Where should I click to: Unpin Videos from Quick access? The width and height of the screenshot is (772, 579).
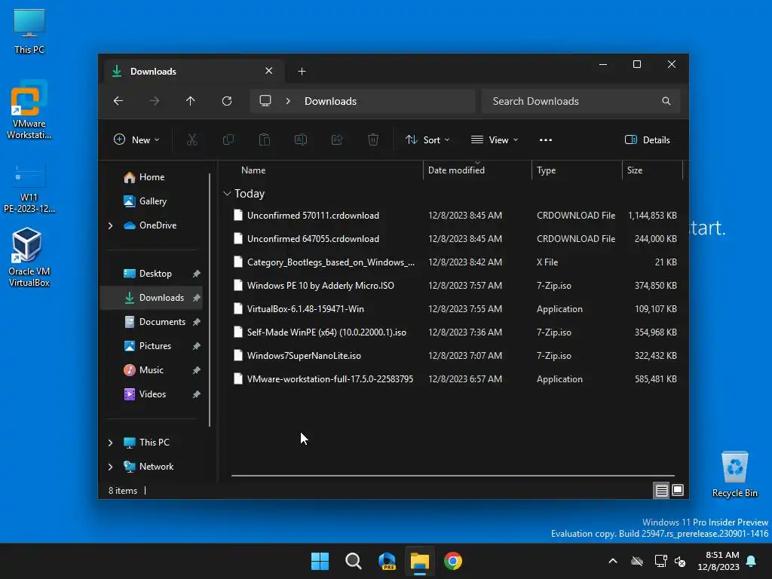coord(197,394)
